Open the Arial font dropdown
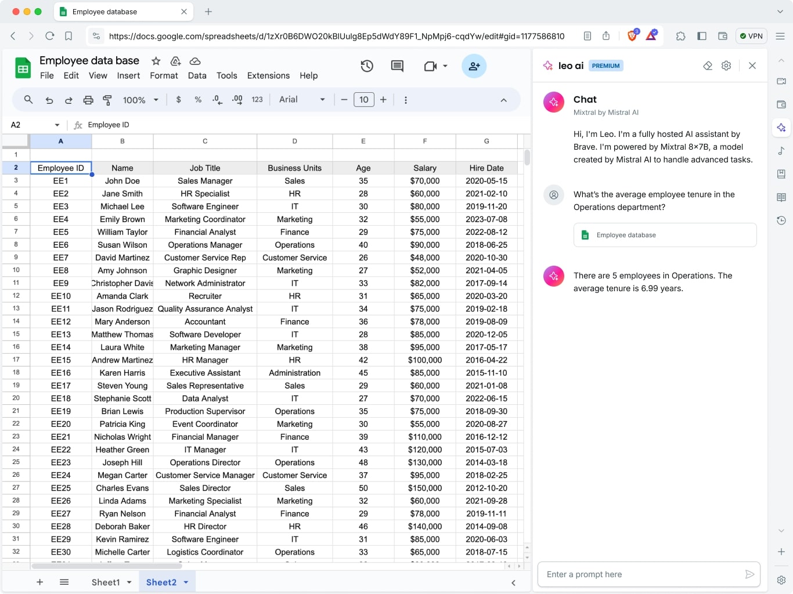The height and width of the screenshot is (594, 793). 302,100
